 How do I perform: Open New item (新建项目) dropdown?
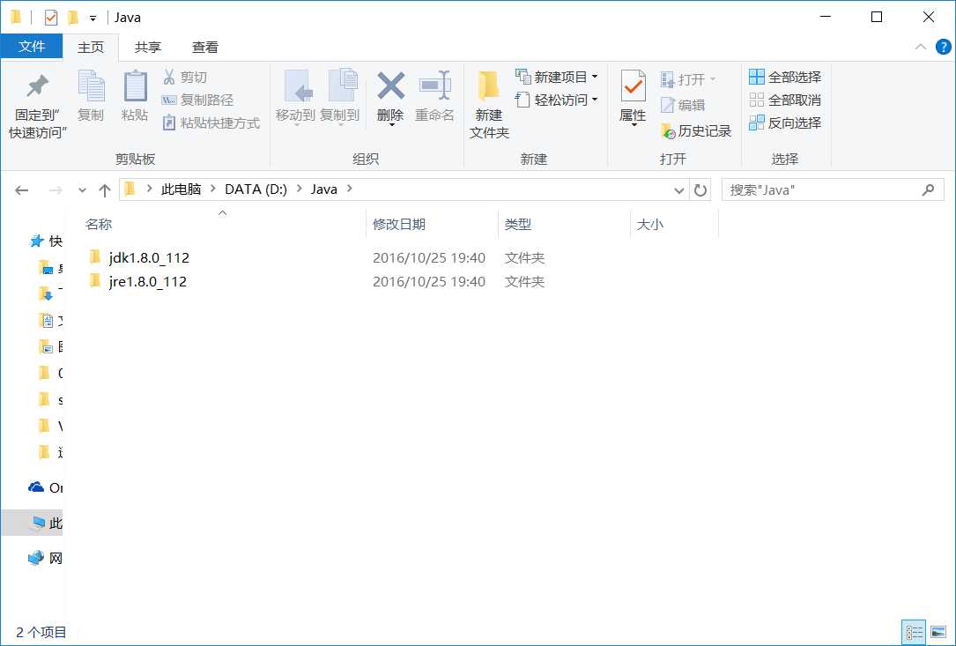(557, 77)
